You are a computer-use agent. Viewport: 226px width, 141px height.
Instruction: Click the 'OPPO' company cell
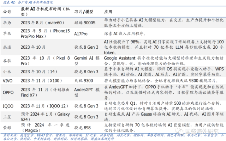(x=8, y=92)
